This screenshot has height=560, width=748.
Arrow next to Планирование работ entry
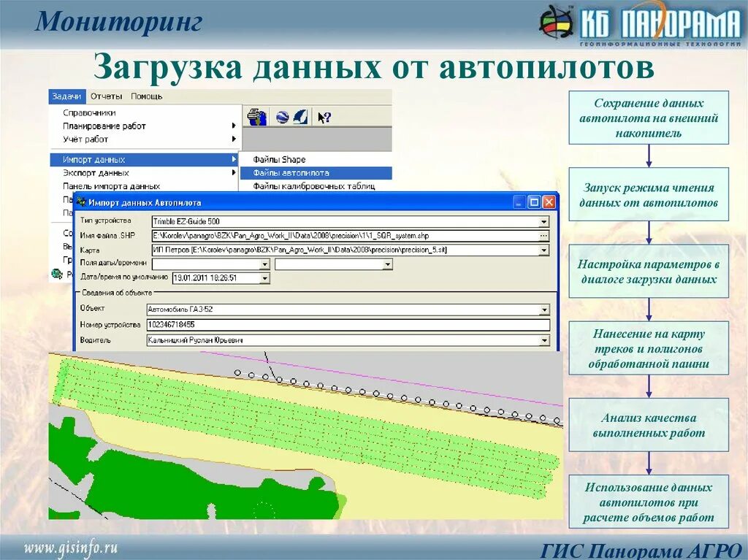(234, 126)
